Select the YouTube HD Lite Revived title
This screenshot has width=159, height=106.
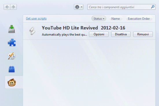[70, 28]
